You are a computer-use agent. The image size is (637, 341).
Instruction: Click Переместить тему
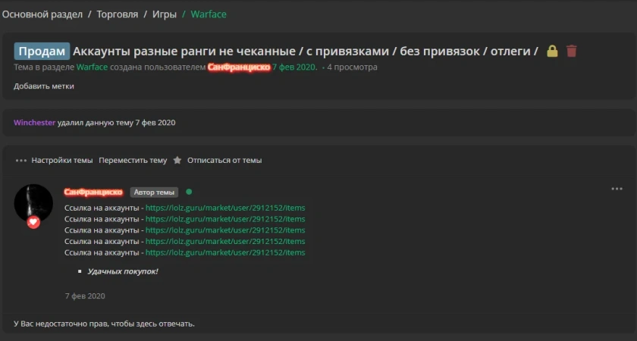coord(133,161)
